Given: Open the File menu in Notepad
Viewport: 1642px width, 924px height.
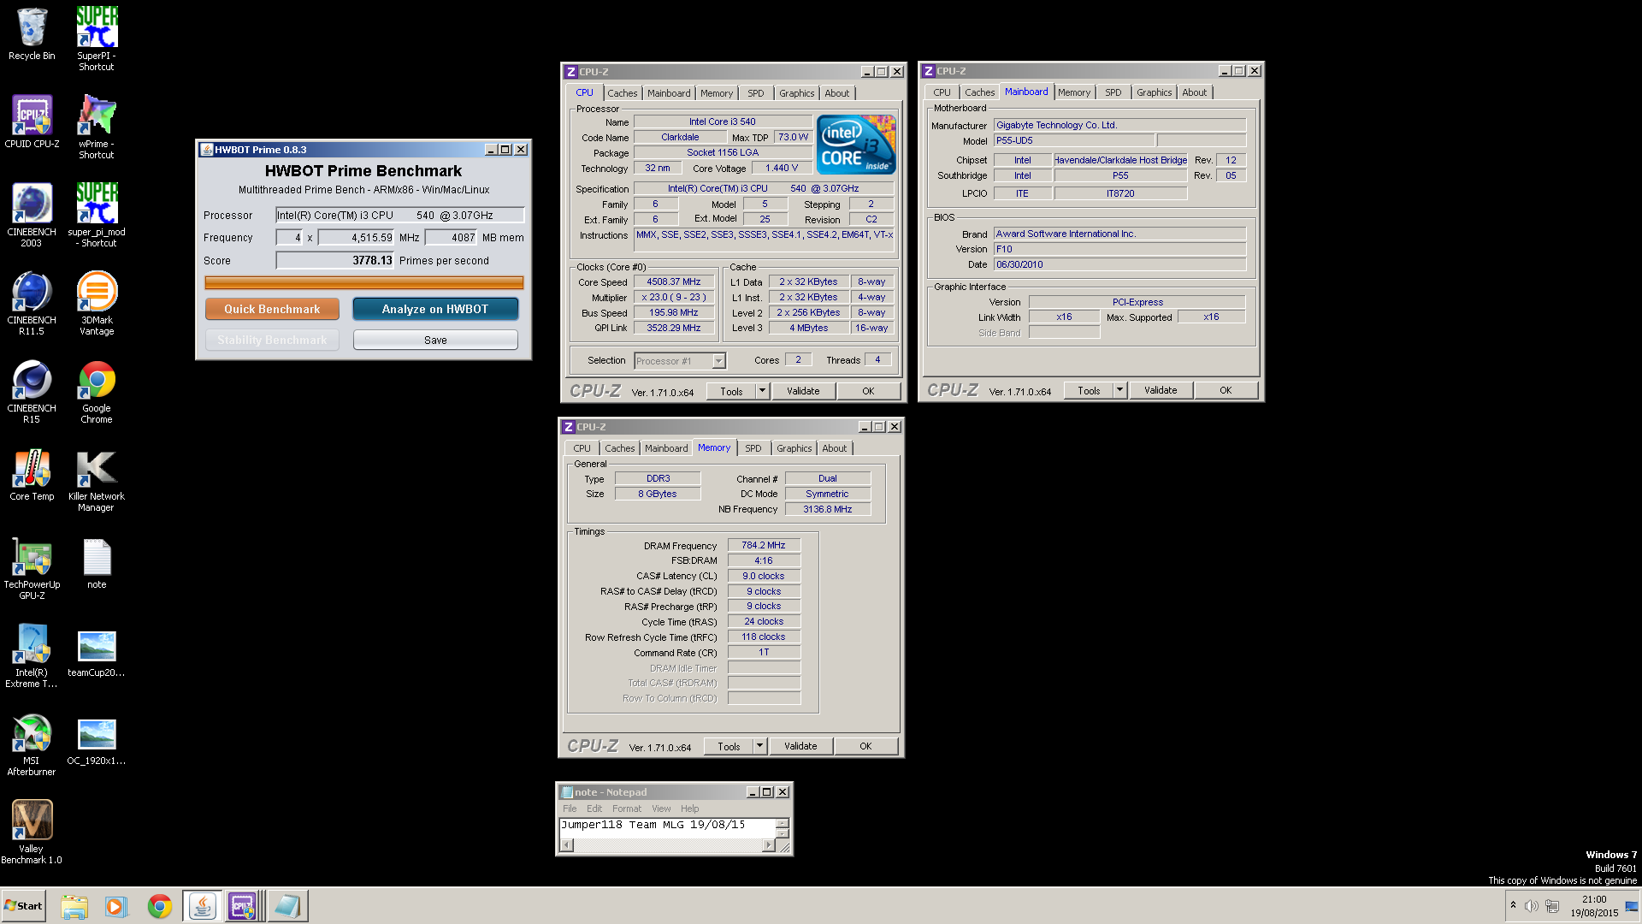Looking at the screenshot, I should coord(570,808).
